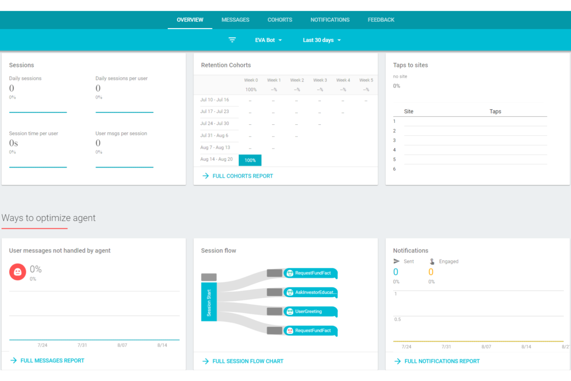Select the Session Start node in Session flow
571x381 pixels.
tap(209, 301)
